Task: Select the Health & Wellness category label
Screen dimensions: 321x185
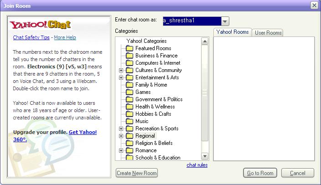Action: point(155,107)
